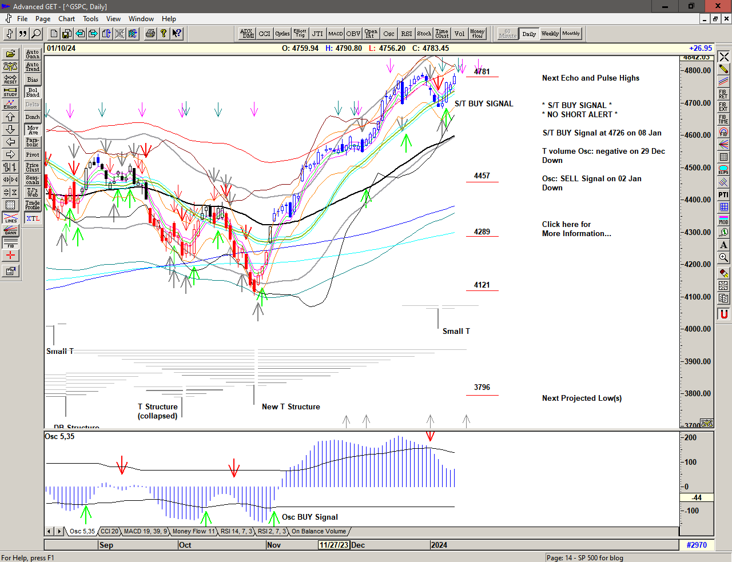Image resolution: width=732 pixels, height=562 pixels.
Task: Select the FIB RET retracement tool
Action: pos(723,94)
